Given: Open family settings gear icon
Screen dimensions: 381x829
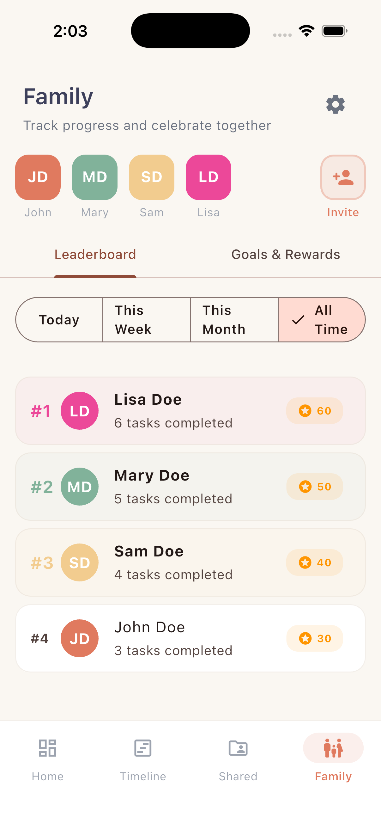Looking at the screenshot, I should (335, 104).
